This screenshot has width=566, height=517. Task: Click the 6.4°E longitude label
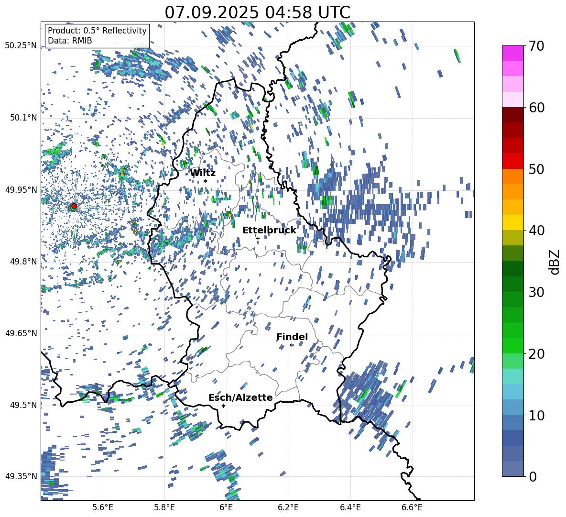pyautogui.click(x=350, y=507)
